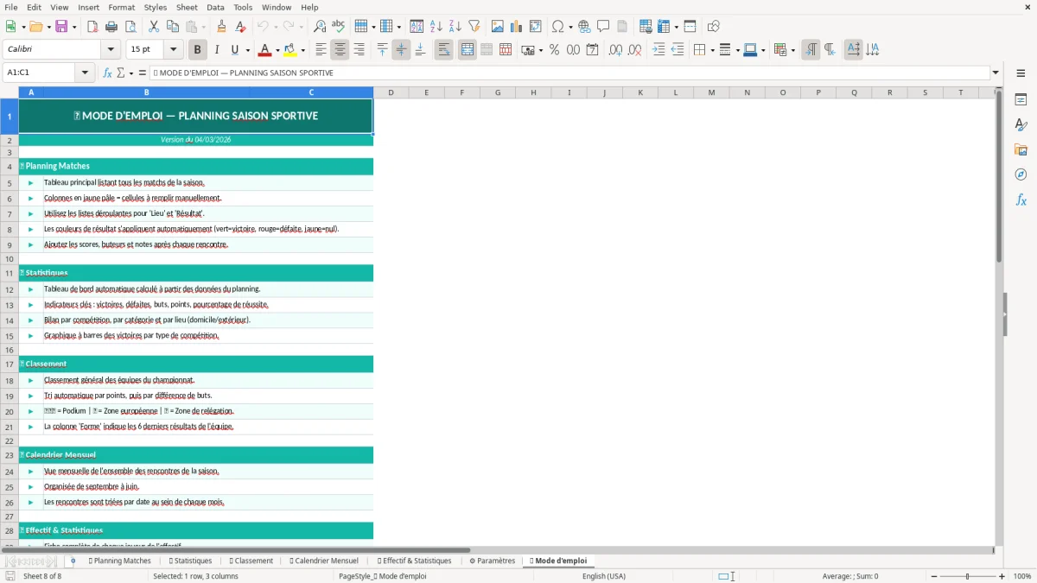Screen dimensions: 1037x583
Task: Open Font Color dropdown arrow
Action: coord(277,50)
